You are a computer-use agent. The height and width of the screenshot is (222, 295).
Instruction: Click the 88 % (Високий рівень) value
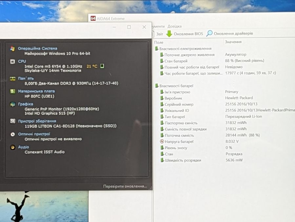tap(245, 61)
